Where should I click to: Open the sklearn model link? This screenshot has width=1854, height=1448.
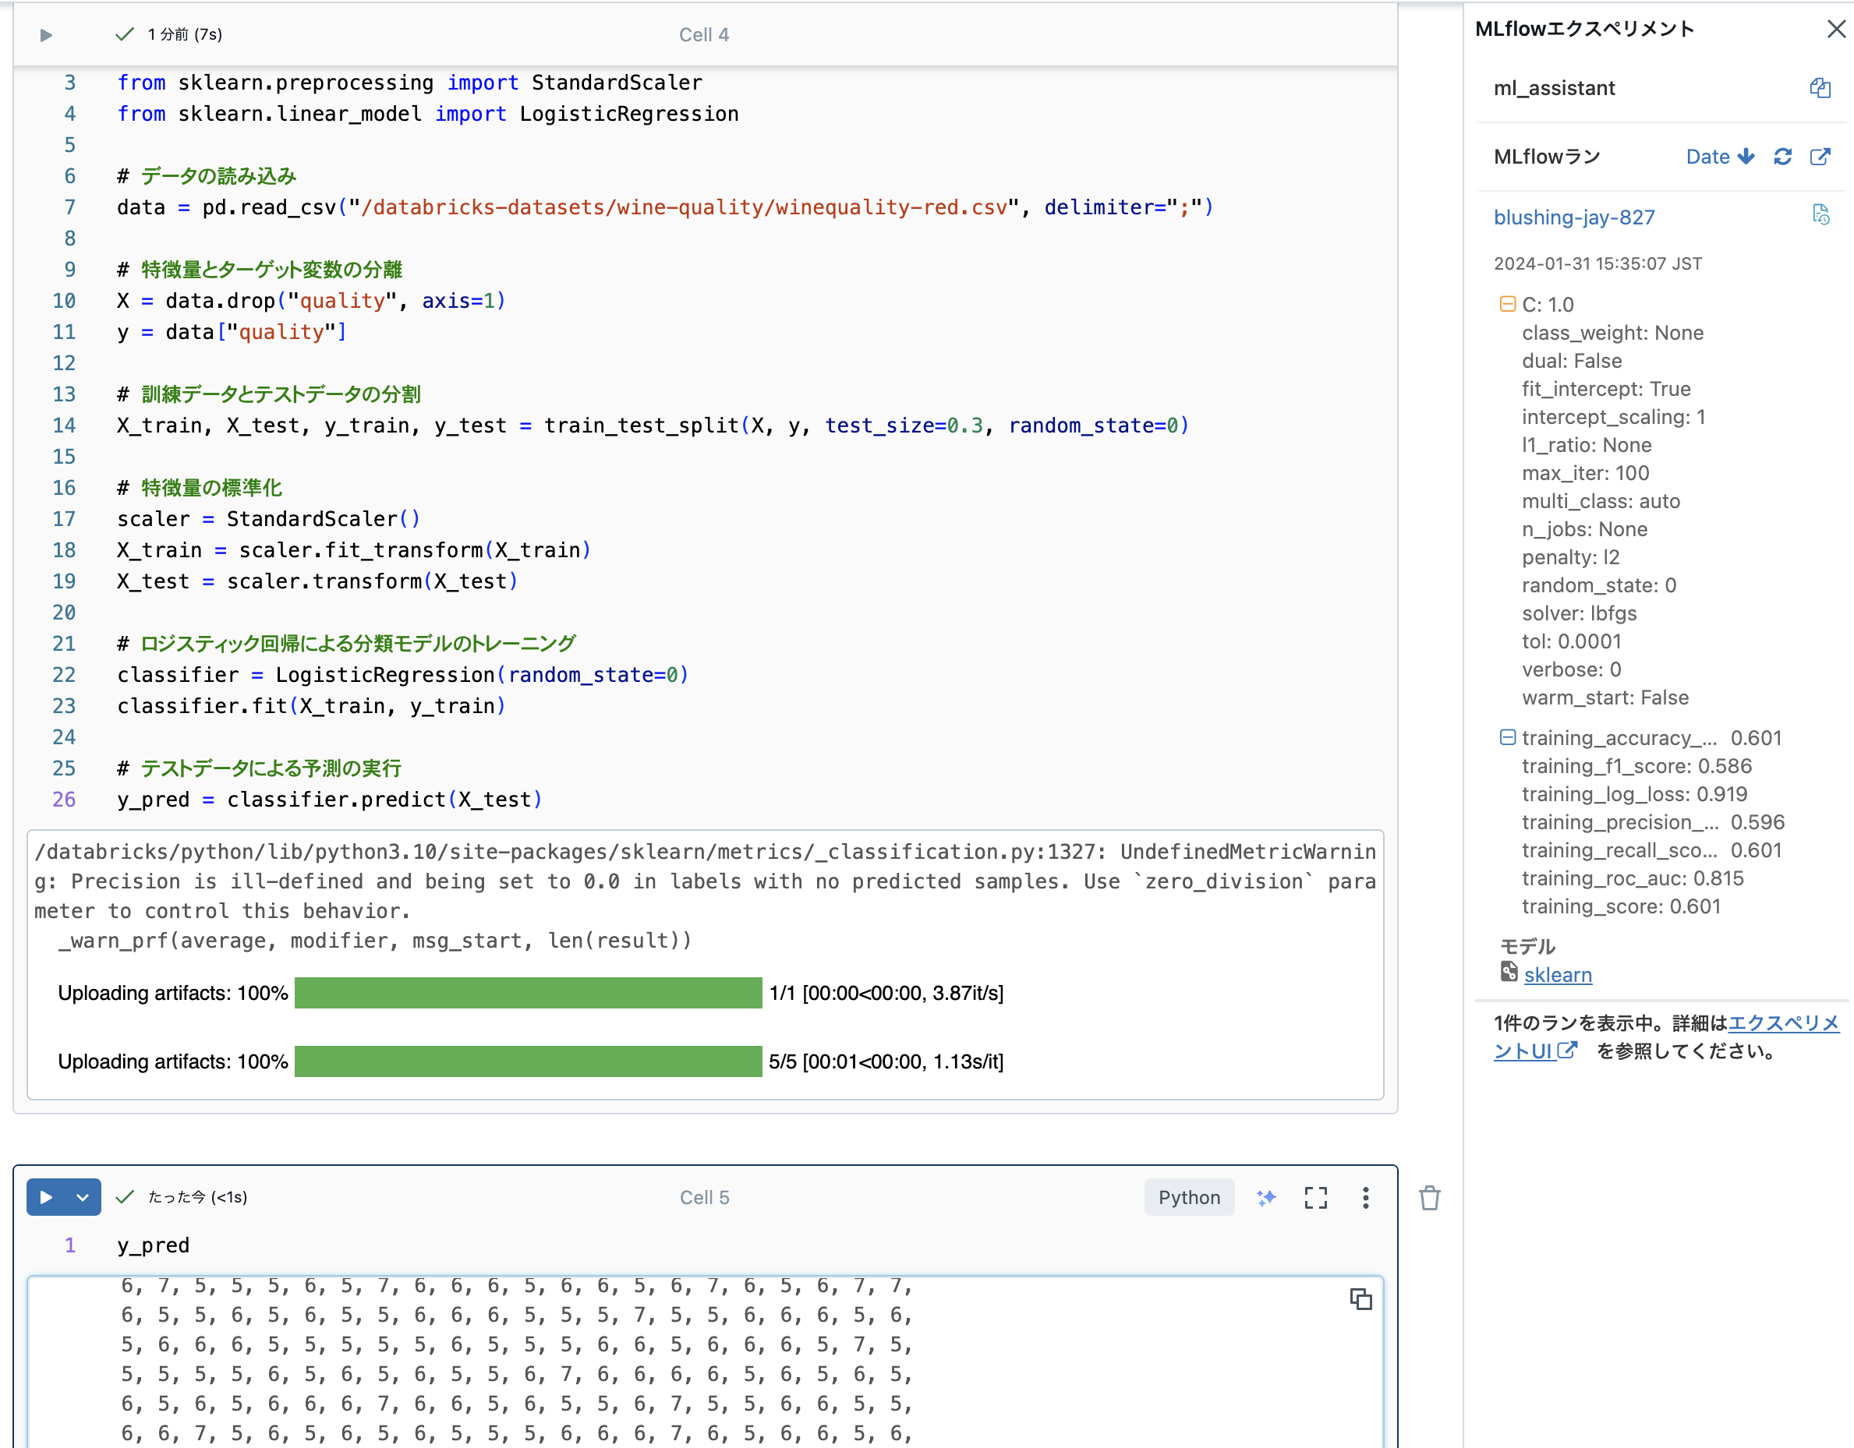1558,974
